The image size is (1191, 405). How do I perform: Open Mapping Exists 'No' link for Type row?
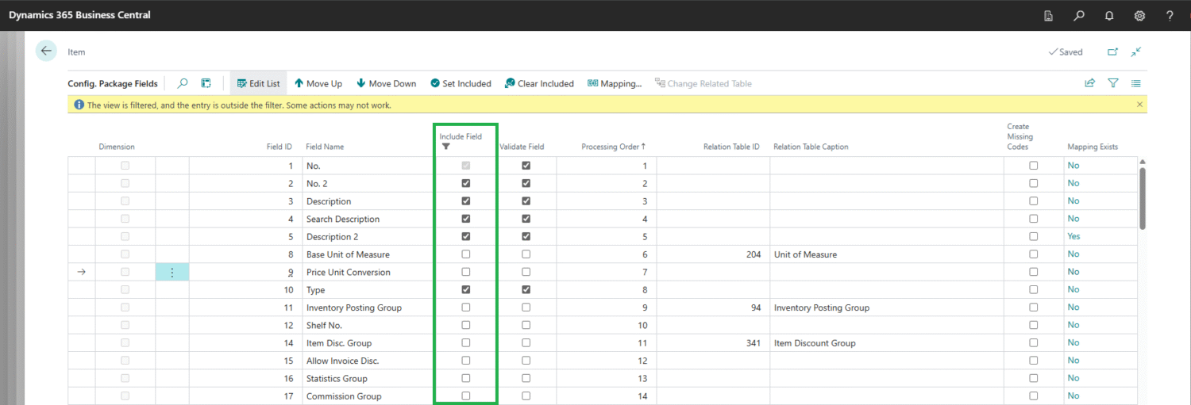tap(1073, 289)
